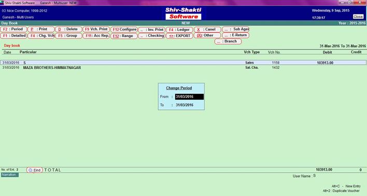
Task: Click F9 Vch. Print button
Action: click(96, 29)
